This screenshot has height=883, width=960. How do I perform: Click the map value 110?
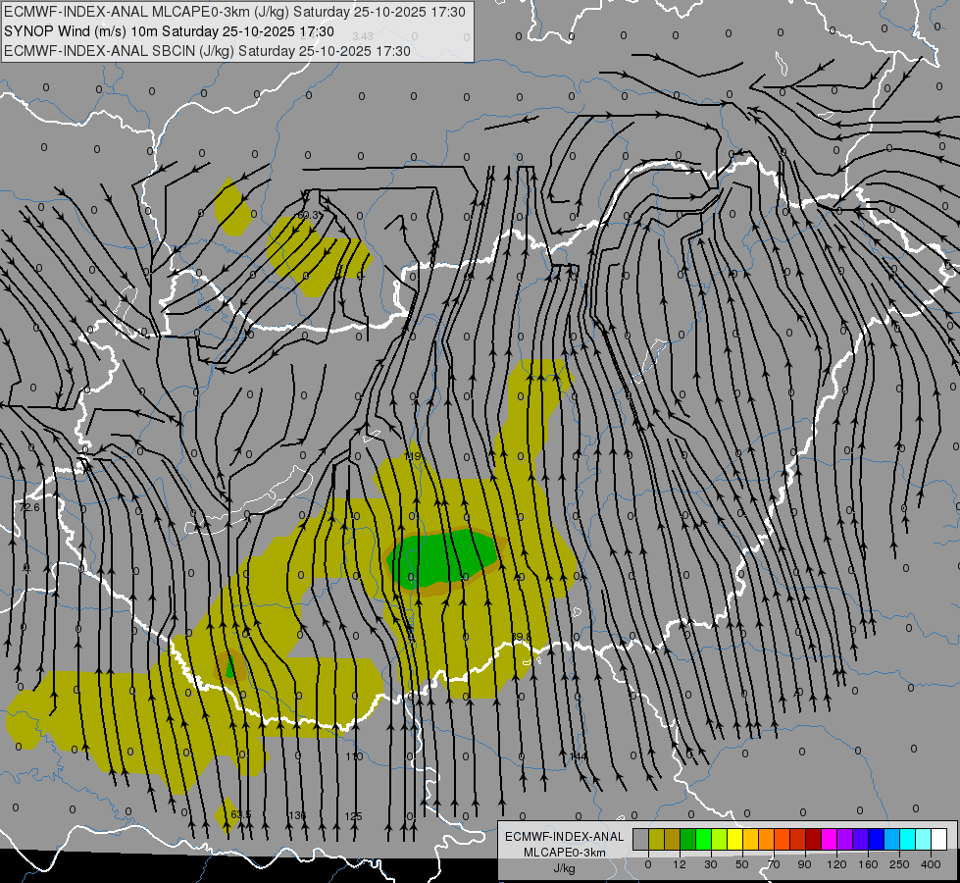point(354,756)
